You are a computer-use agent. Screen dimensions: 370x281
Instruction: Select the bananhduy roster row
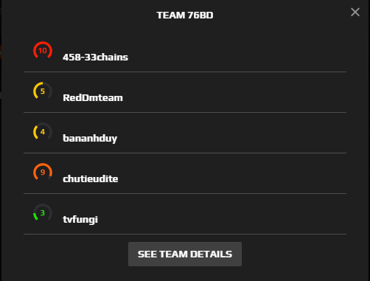coord(185,133)
